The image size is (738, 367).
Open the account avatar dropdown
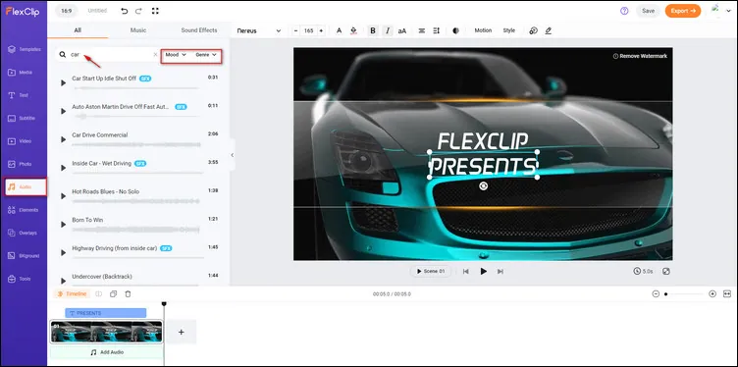(720, 11)
